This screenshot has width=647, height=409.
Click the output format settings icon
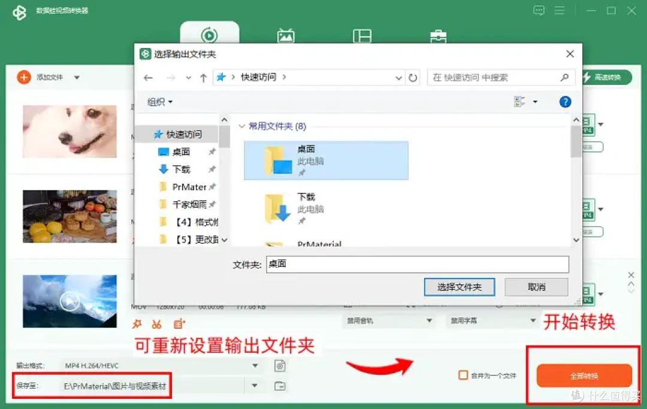point(280,366)
